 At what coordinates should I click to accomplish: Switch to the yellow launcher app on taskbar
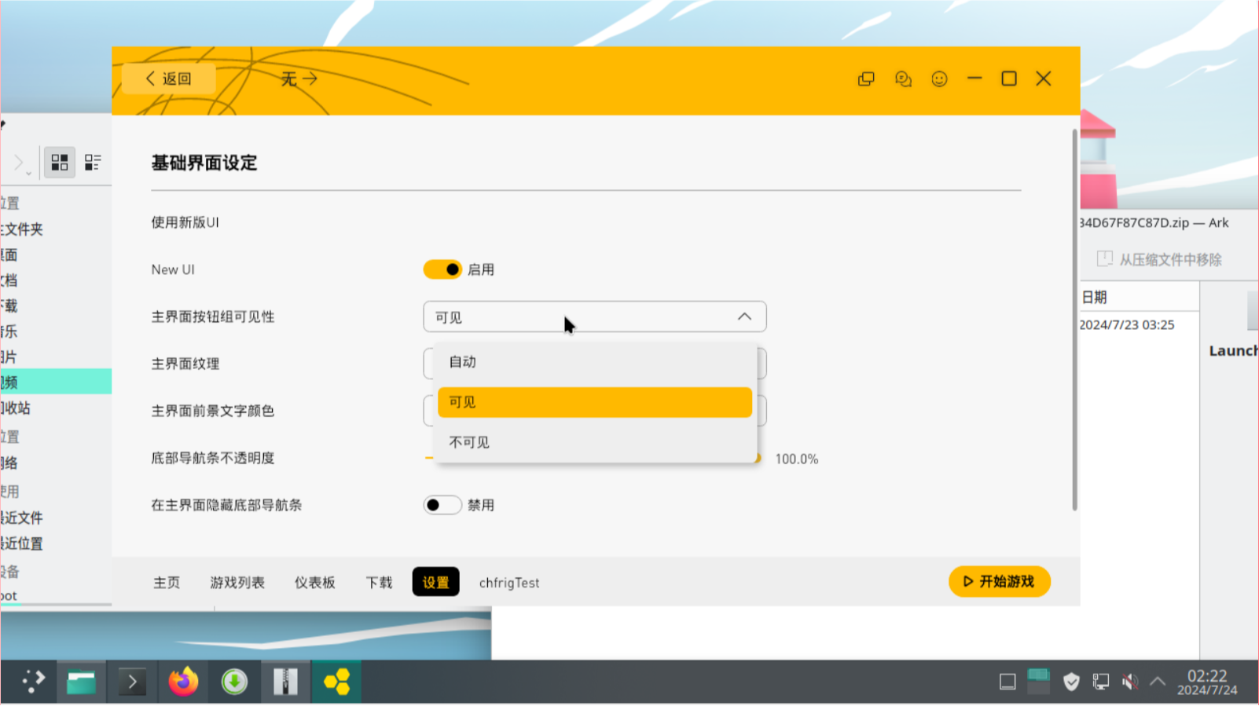pos(336,682)
